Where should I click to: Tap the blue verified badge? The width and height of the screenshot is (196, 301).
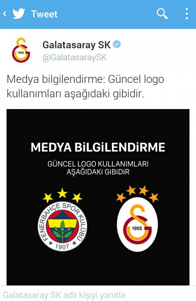[x=117, y=44]
